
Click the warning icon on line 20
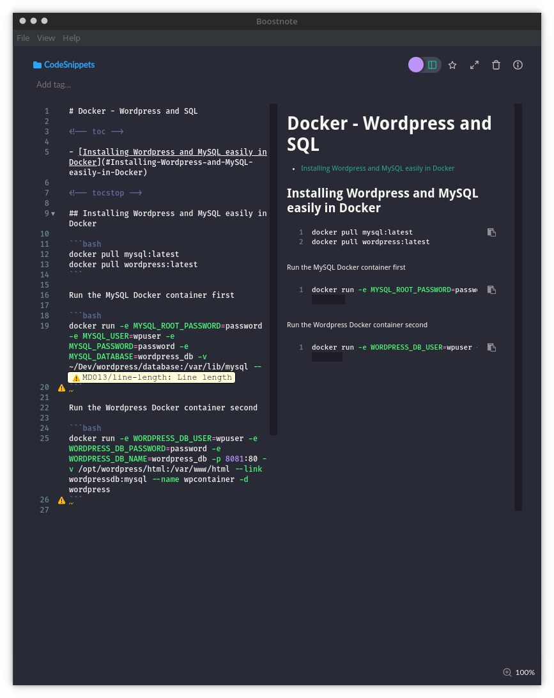pyautogui.click(x=62, y=388)
